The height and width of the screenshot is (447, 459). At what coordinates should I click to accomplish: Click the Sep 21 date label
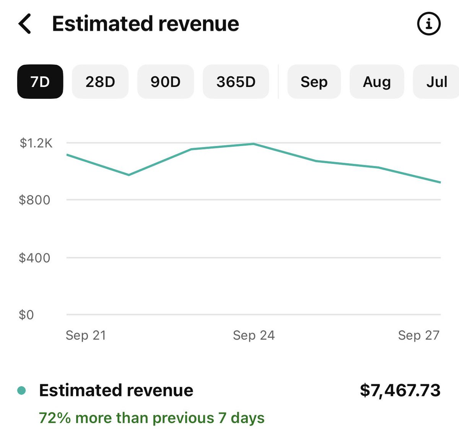click(x=86, y=335)
